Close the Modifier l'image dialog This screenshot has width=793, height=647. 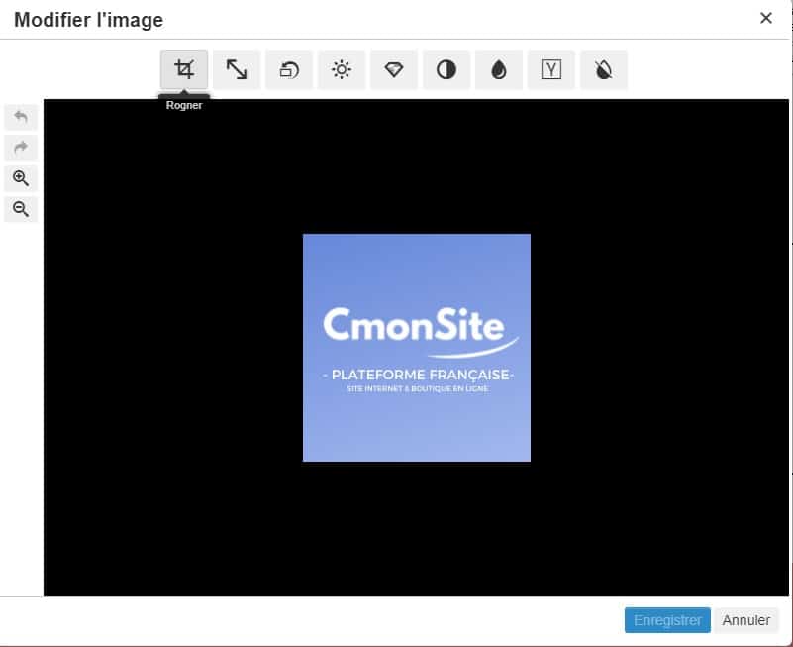pos(766,18)
